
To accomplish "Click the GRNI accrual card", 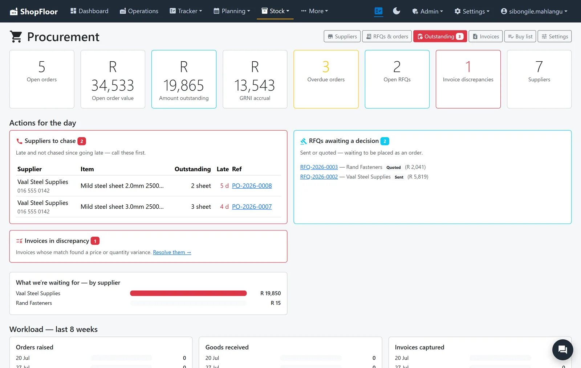I will (x=255, y=79).
